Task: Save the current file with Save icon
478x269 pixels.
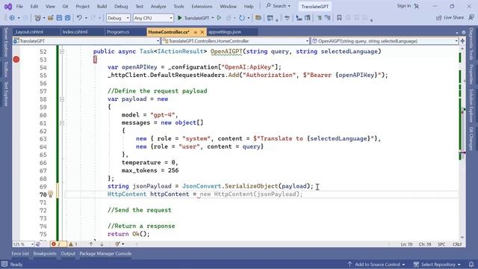Action: pos(59,18)
